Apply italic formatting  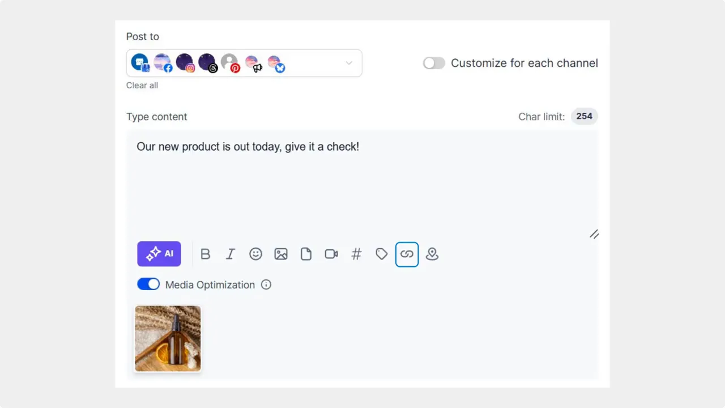230,254
